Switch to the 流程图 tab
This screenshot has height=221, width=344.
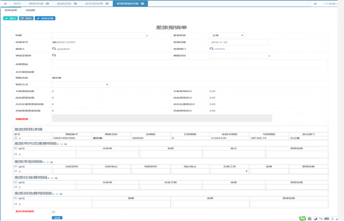click(x=30, y=10)
